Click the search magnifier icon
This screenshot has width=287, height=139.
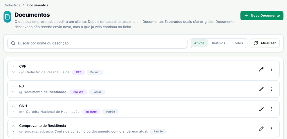[13, 43]
